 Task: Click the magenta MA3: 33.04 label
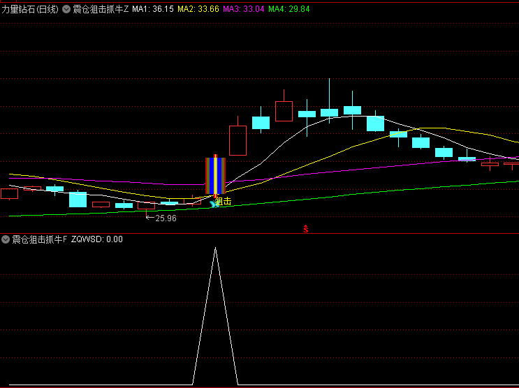(x=244, y=9)
